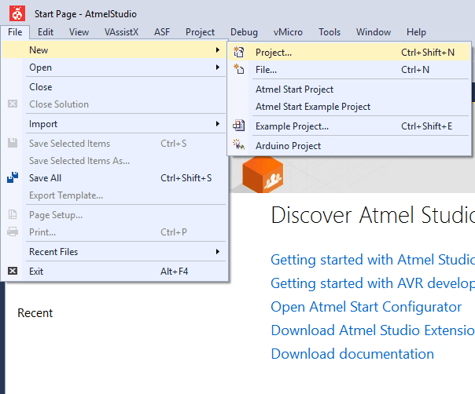Open Getting started with Atmel Studio link
Screen dimensions: 475x394
tap(373, 260)
